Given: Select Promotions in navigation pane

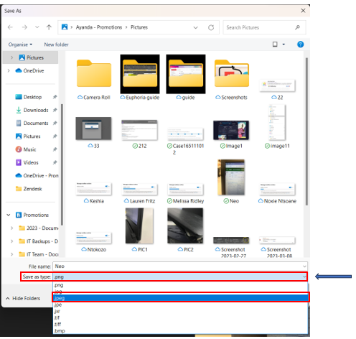Looking at the screenshot, I should click(x=32, y=215).
